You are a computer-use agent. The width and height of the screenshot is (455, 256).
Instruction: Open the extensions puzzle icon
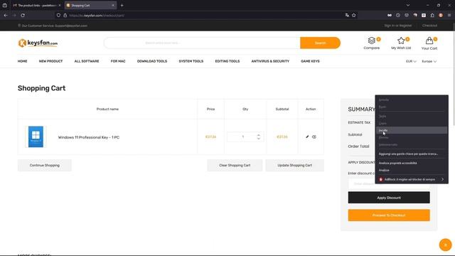(432, 15)
